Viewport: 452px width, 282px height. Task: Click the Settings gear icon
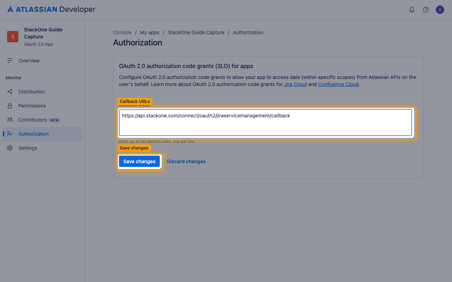tap(10, 148)
